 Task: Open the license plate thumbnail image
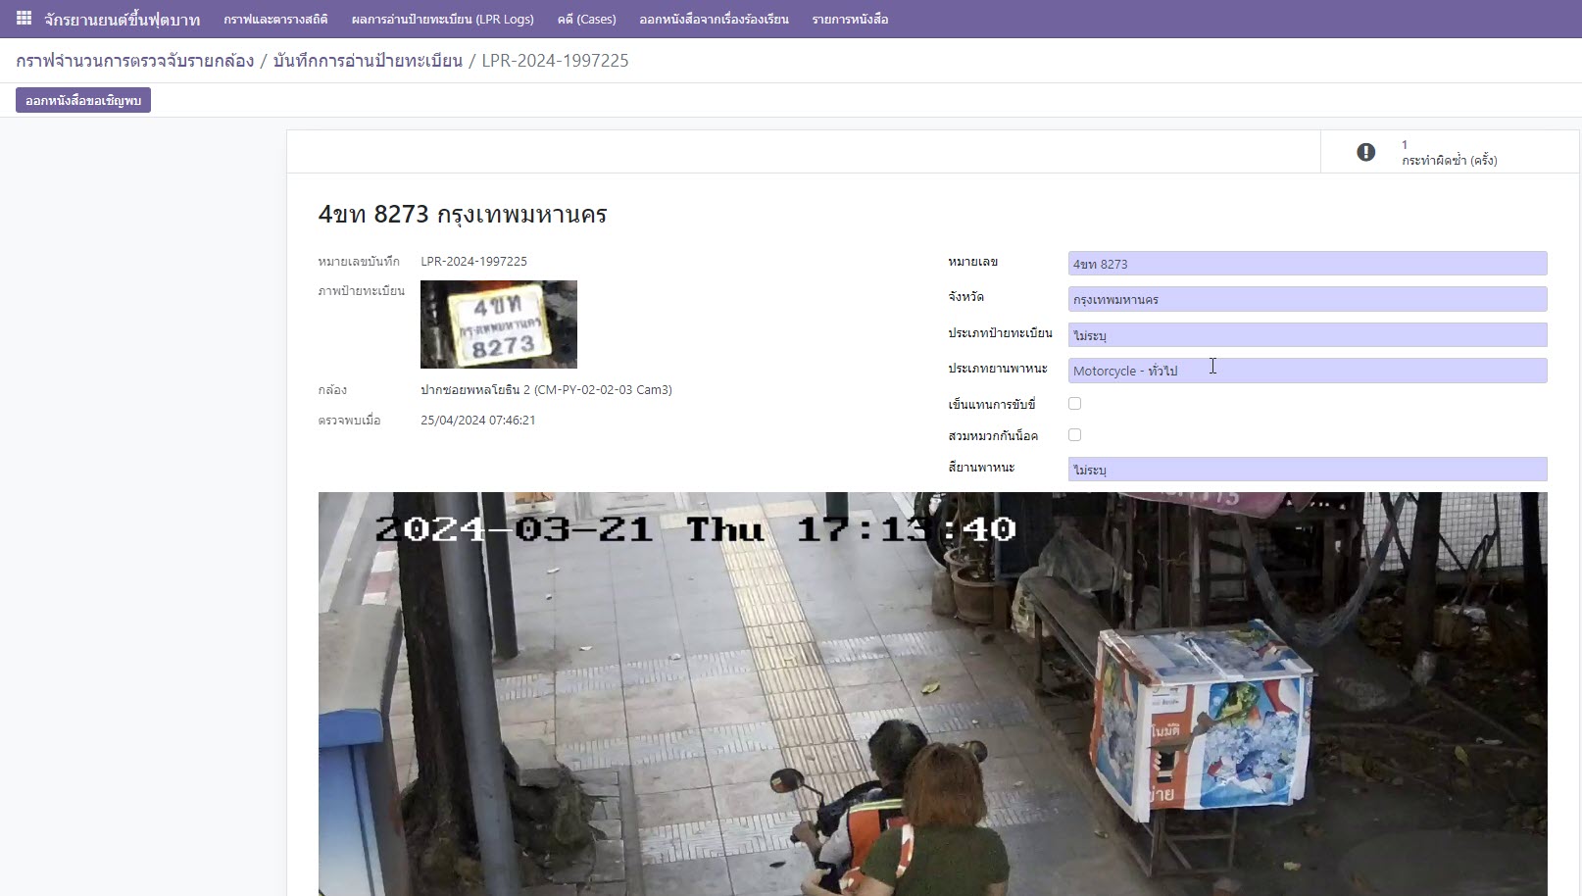coord(498,324)
